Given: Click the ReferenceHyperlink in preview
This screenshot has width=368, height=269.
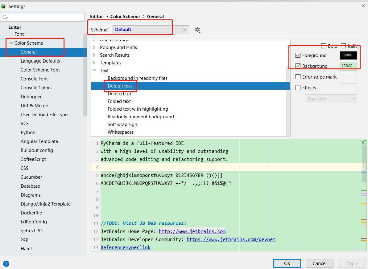Looking at the screenshot, I should click(x=126, y=247).
